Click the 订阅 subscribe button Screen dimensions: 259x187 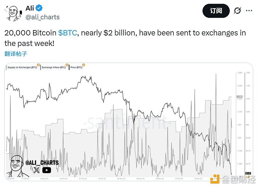coord(216,11)
